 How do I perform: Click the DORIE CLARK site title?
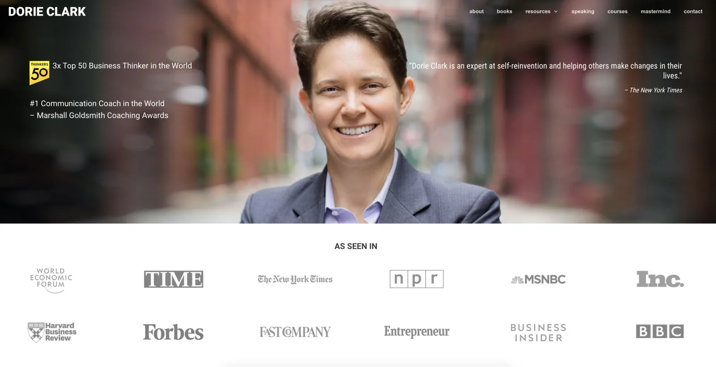(47, 12)
